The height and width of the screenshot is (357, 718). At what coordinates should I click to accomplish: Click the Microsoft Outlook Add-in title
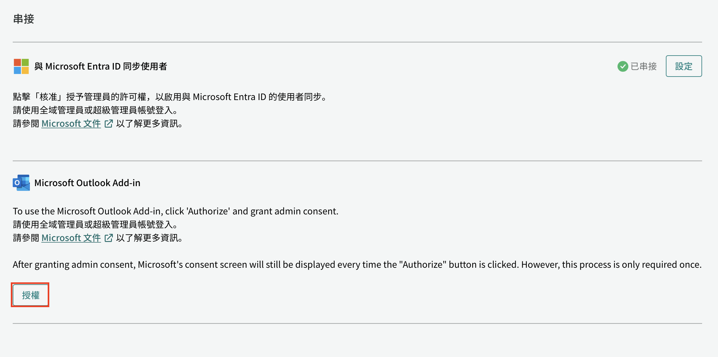tap(87, 183)
